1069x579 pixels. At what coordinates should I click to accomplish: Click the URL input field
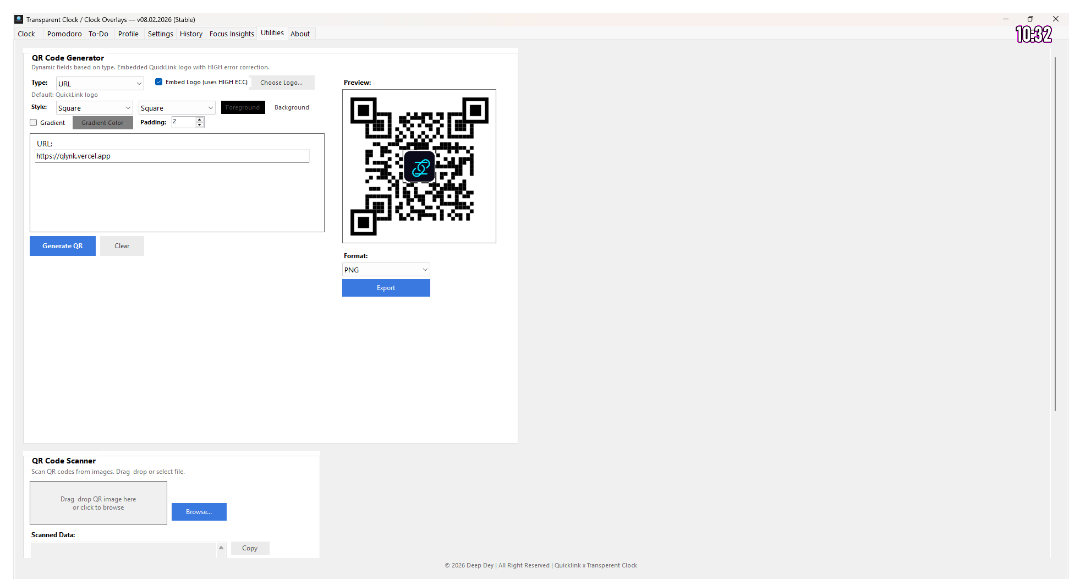tap(172, 156)
